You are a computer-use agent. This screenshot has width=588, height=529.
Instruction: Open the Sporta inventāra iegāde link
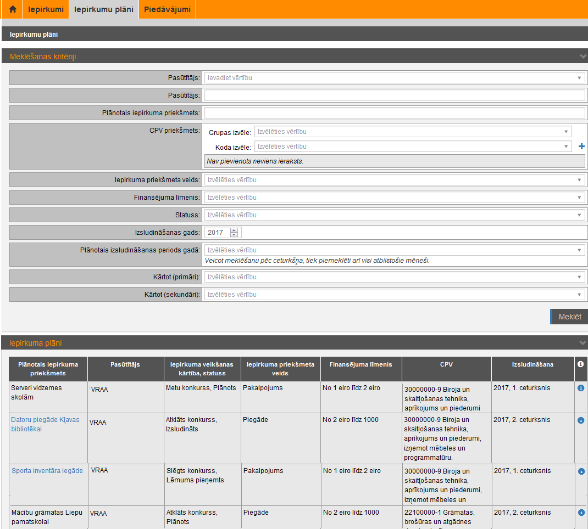pyautogui.click(x=47, y=471)
